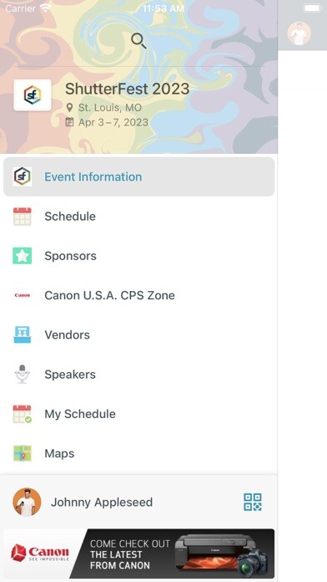
Task: Tap the Schedule calendar icon
Action: click(23, 217)
